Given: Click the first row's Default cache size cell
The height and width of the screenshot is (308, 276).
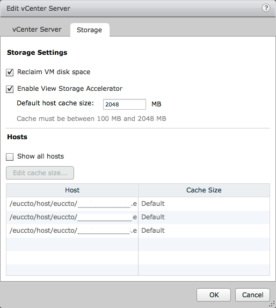Looking at the screenshot, I should click(x=204, y=204).
